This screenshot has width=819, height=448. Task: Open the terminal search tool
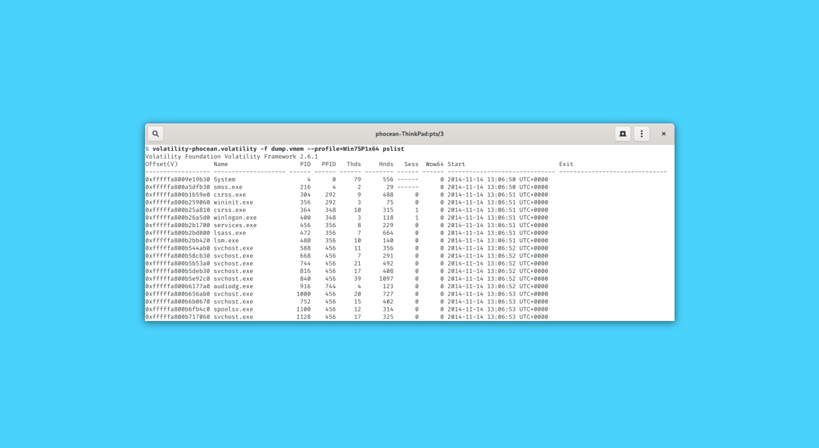click(x=156, y=133)
